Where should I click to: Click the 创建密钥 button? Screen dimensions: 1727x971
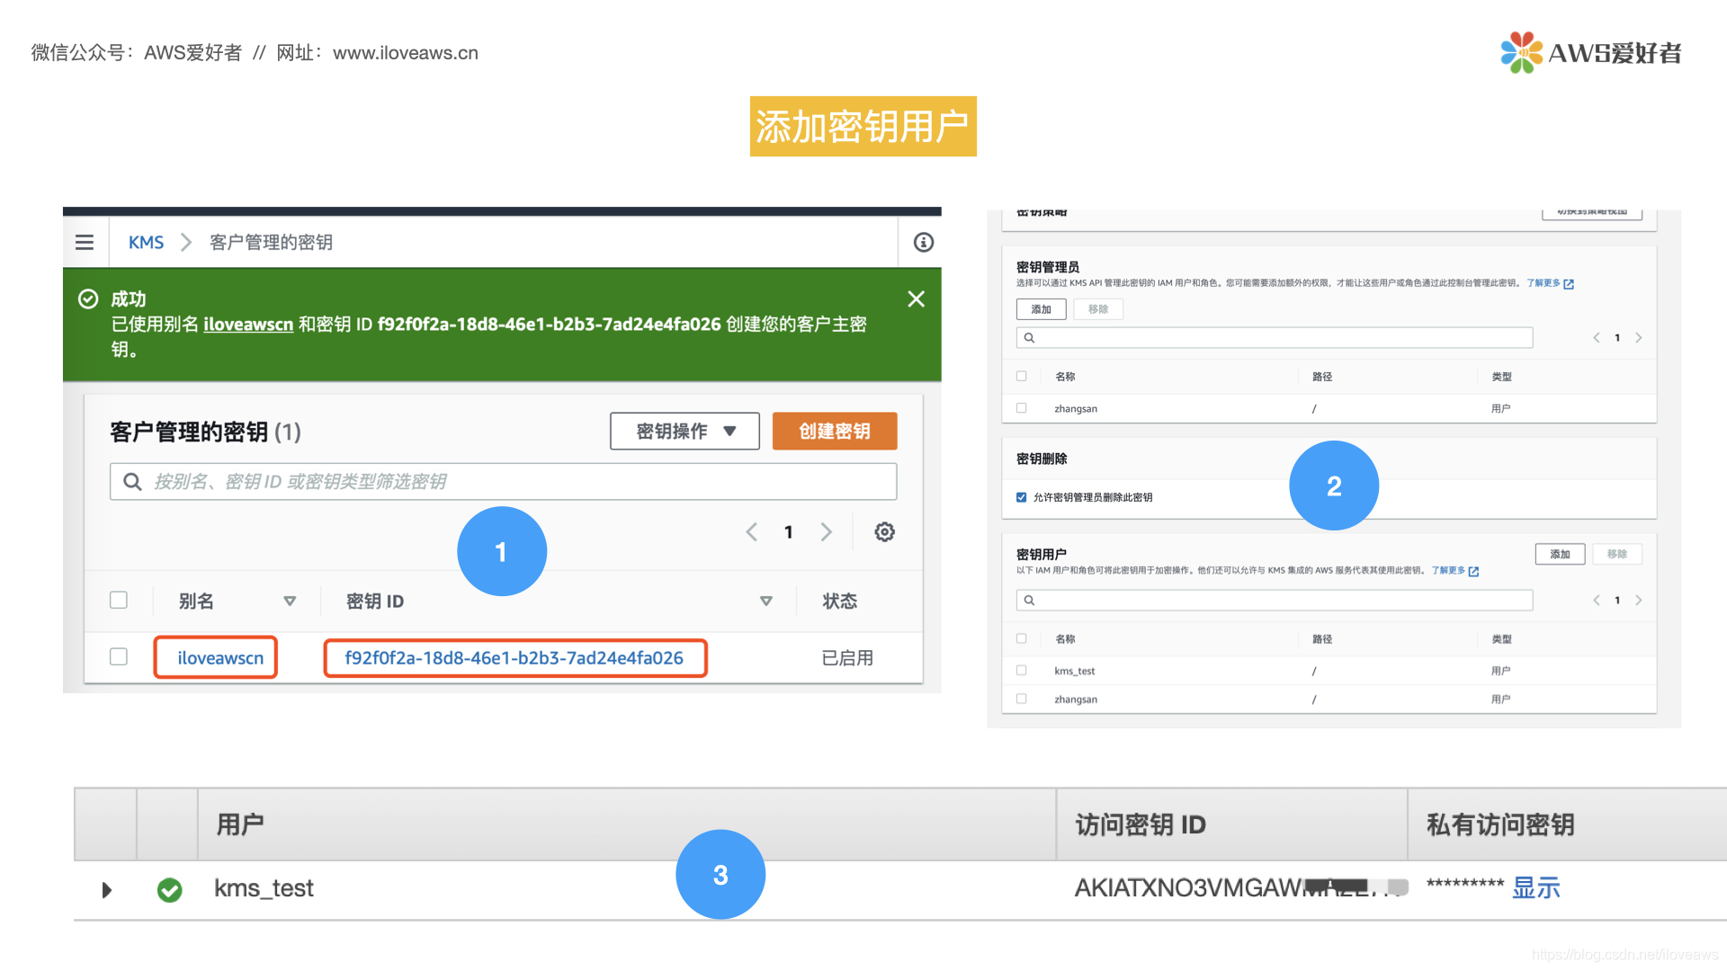[834, 432]
